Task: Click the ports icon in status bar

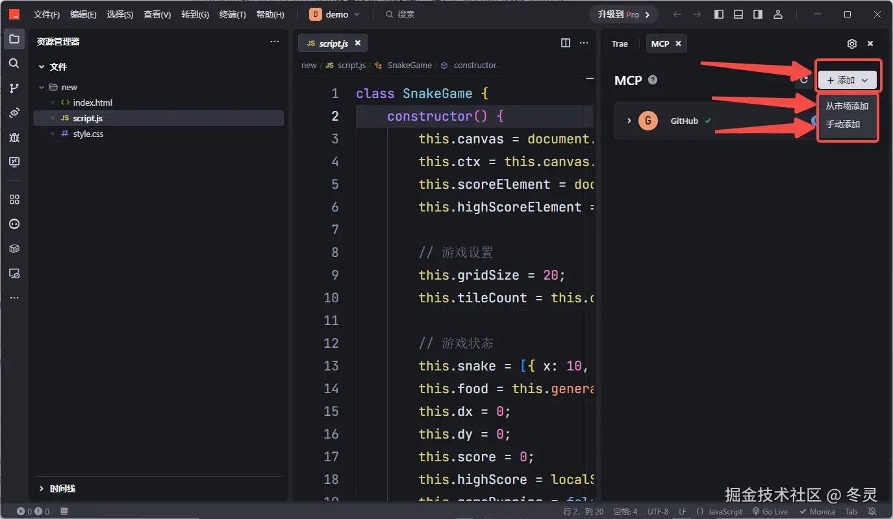Action: 64,511
